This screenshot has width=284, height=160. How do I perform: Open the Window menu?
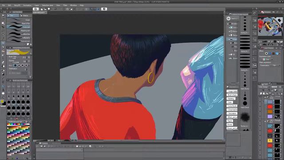coord(73,5)
